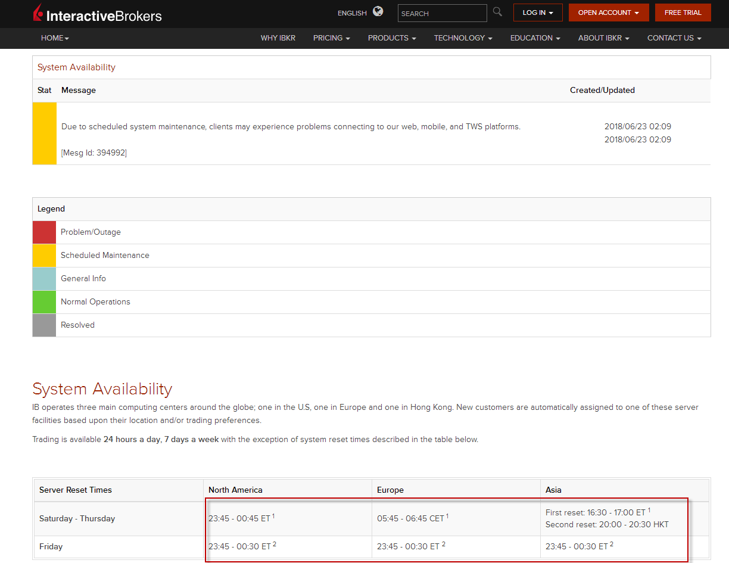
Task: Click the System Availability panel title
Action: [76, 67]
